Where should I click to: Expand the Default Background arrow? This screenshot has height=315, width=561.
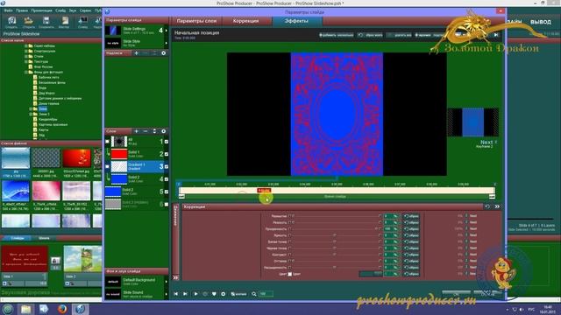[167, 282]
